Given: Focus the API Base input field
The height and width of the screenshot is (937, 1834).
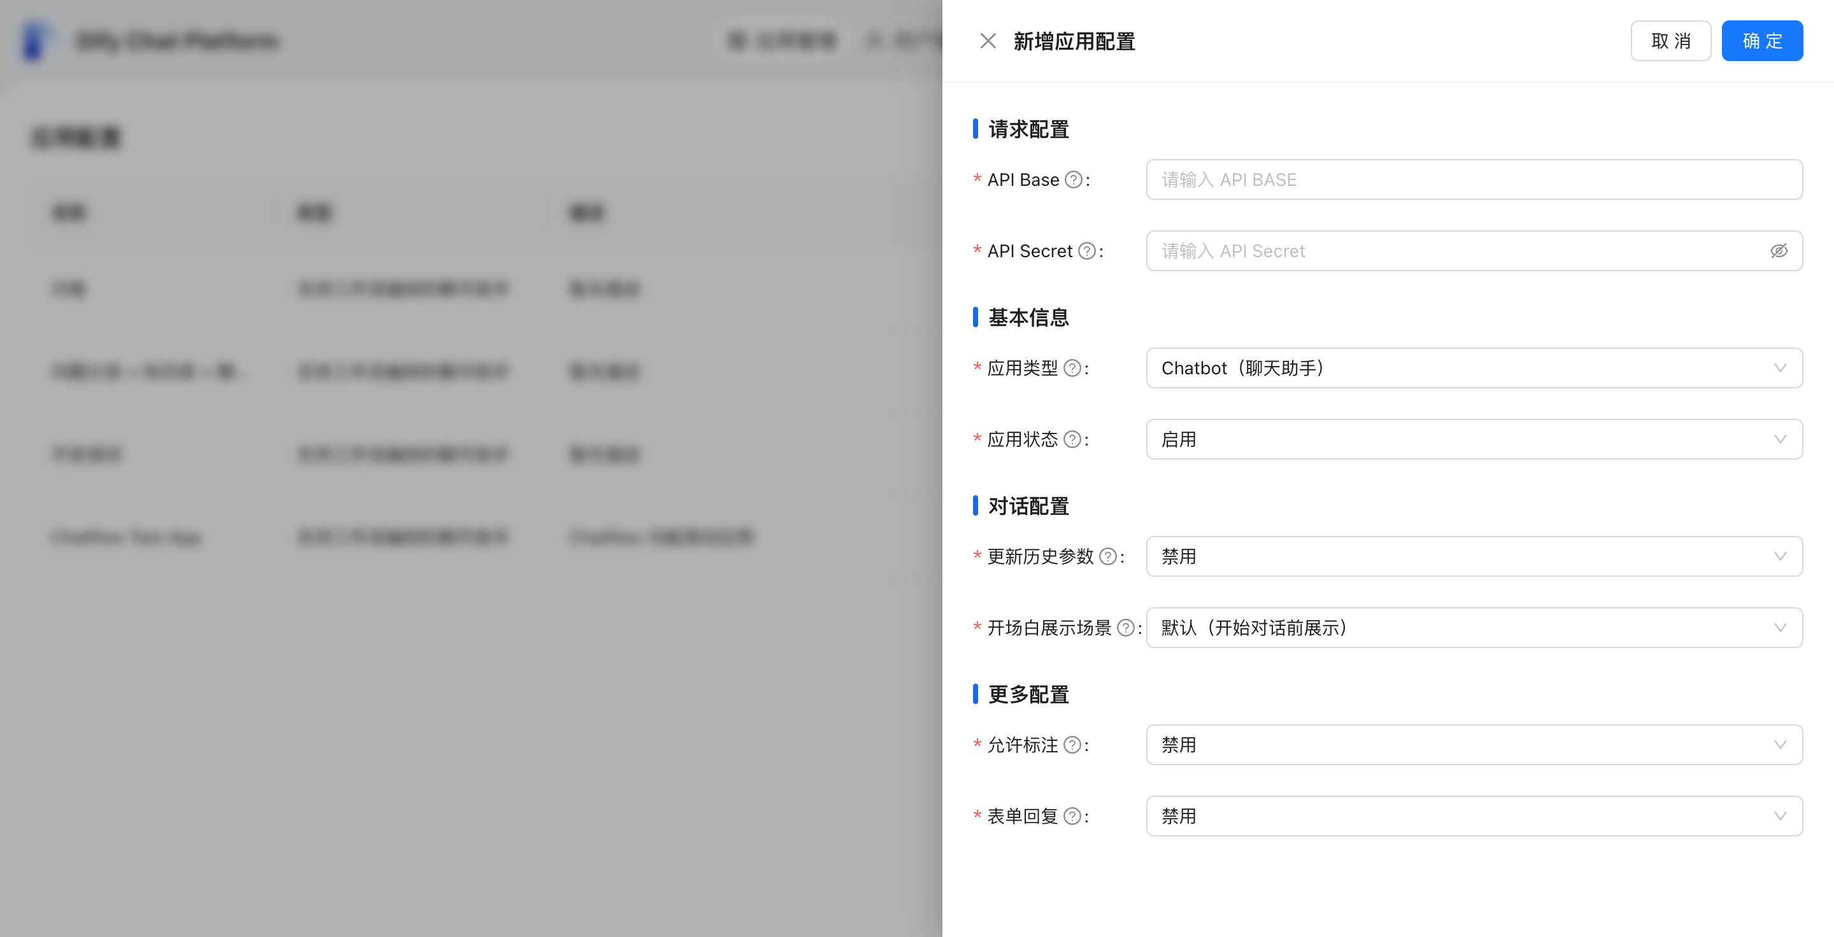Looking at the screenshot, I should (x=1474, y=180).
